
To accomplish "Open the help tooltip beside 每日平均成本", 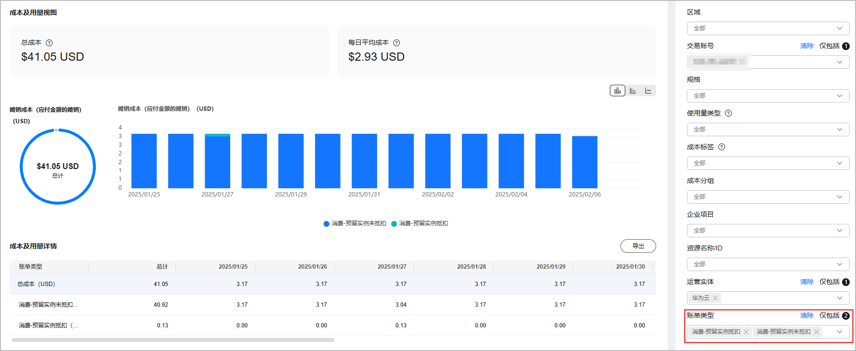I will tap(396, 43).
